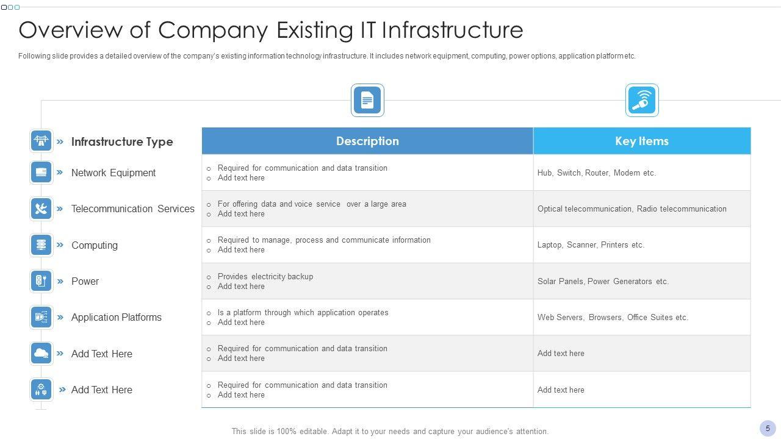Click the Telecommunication Services label
Screen dimensions: 781x439
133,209
